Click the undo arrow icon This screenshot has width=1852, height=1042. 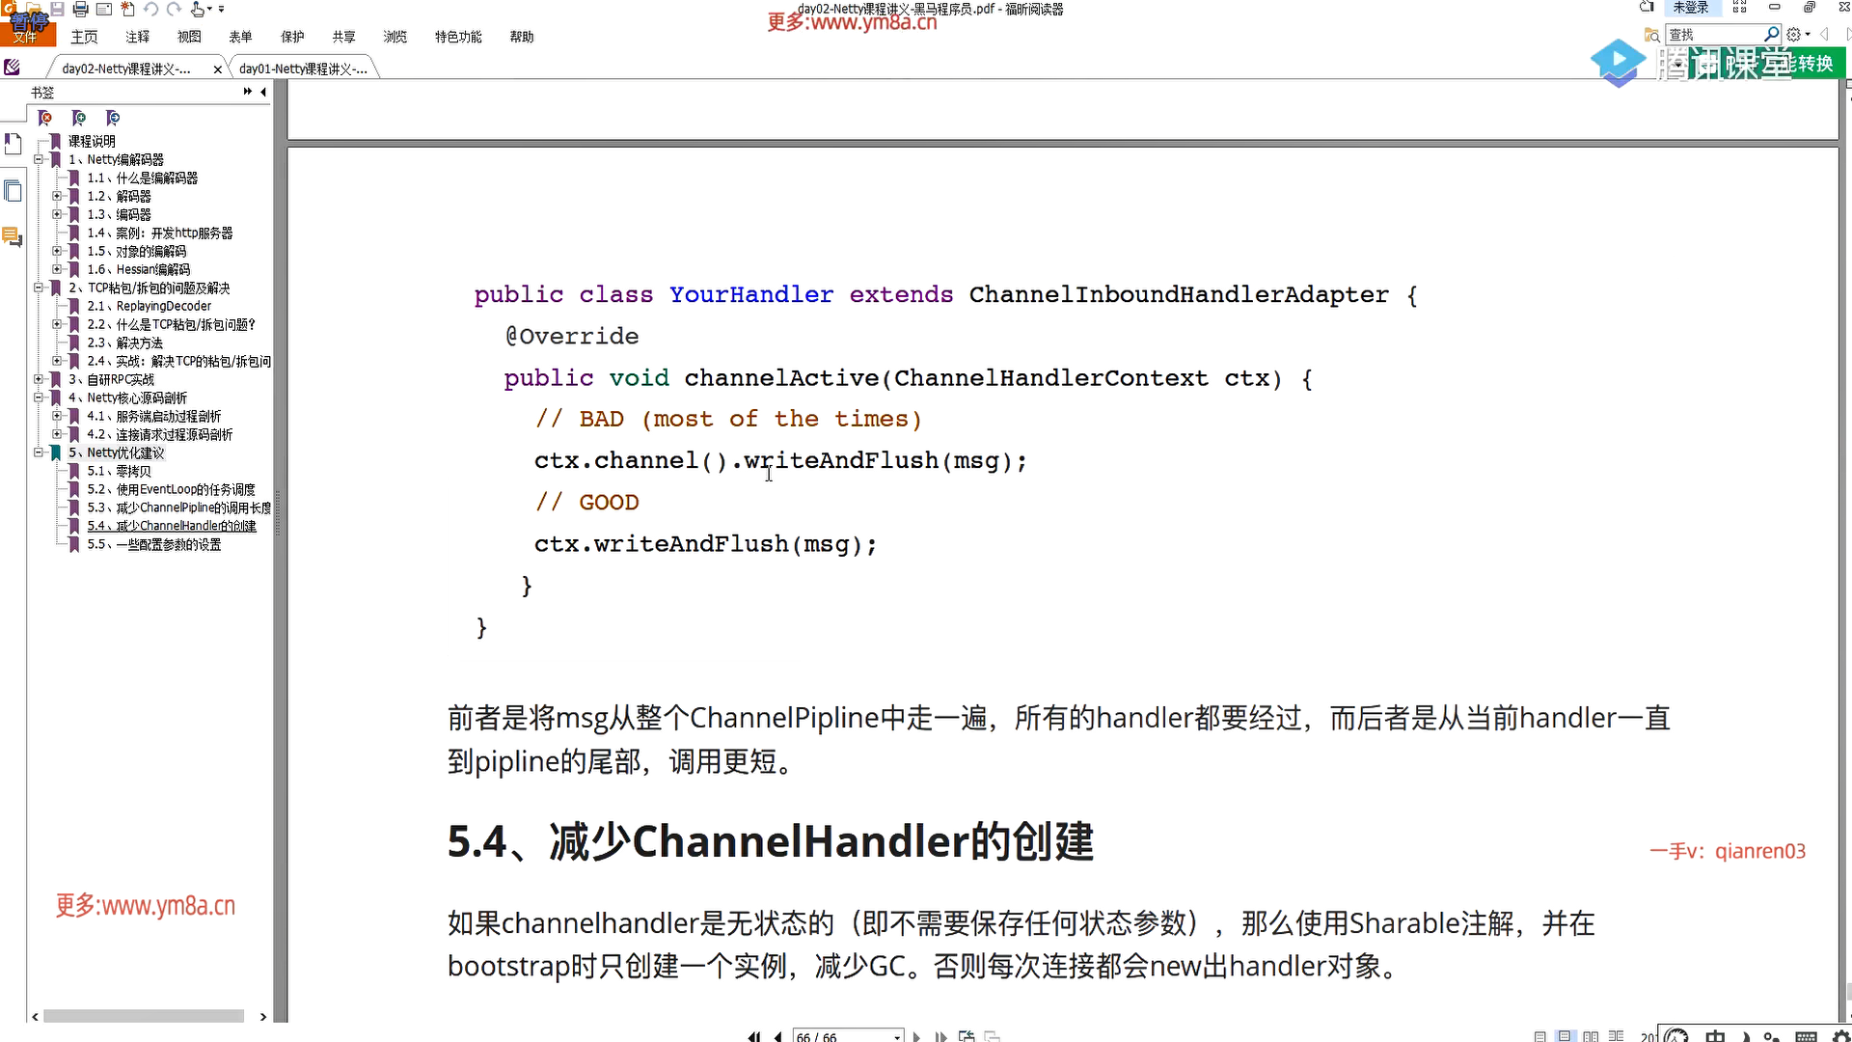[x=151, y=10]
